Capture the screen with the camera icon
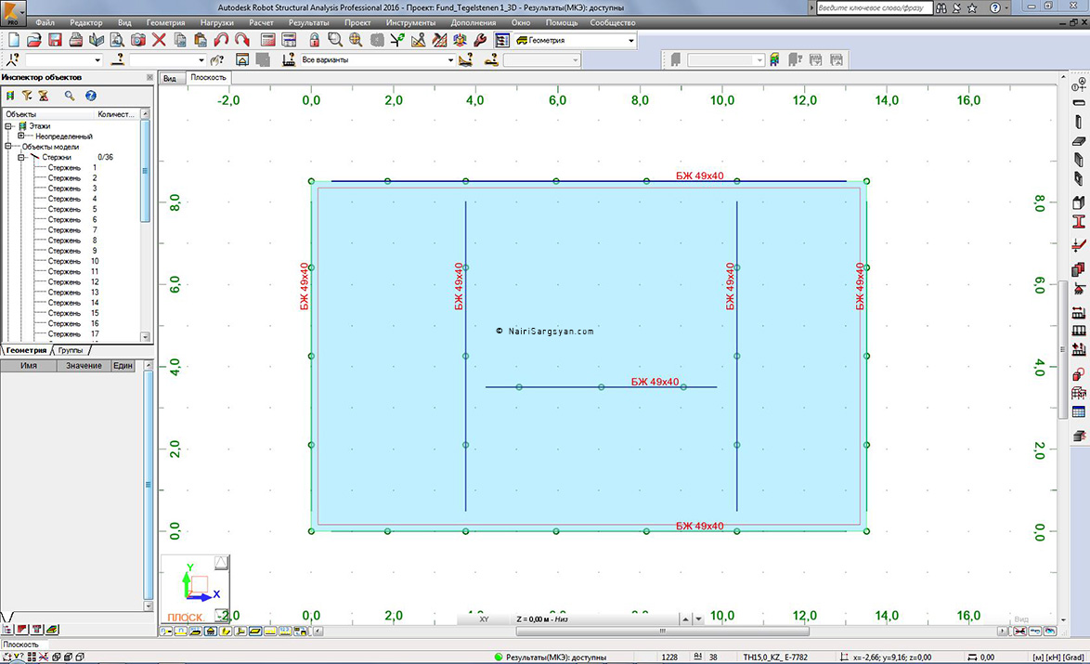1090x664 pixels. pyautogui.click(x=138, y=40)
